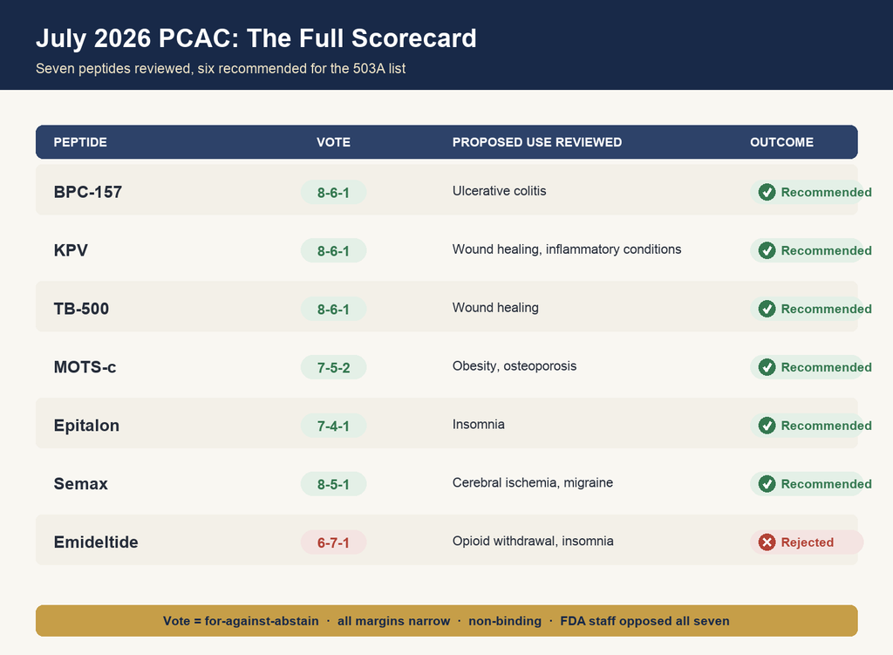Click the OUTCOME column header
The height and width of the screenshot is (655, 893).
click(781, 142)
